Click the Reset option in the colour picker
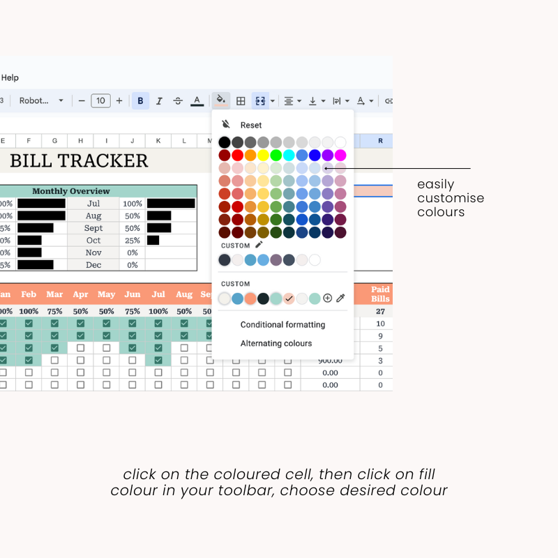Viewport: 558px width, 558px height. point(250,125)
